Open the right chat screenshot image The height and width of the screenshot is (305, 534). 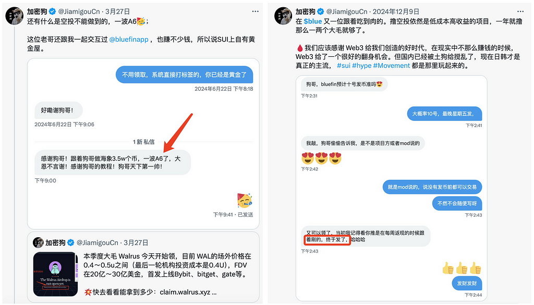(x=391, y=188)
